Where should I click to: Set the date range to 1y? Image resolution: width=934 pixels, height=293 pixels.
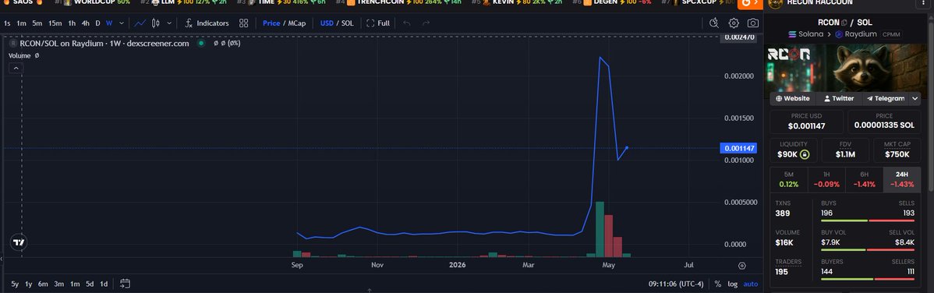[28, 284]
